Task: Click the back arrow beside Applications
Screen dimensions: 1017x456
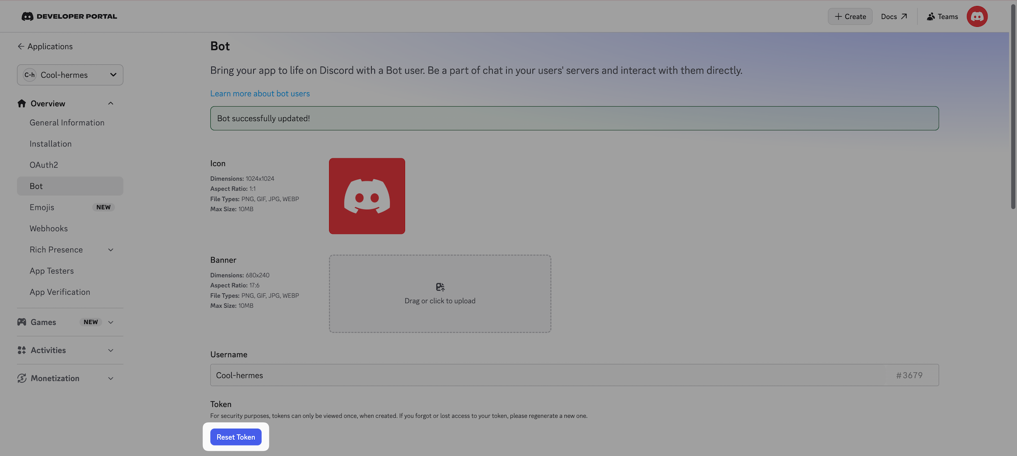Action: 21,46
